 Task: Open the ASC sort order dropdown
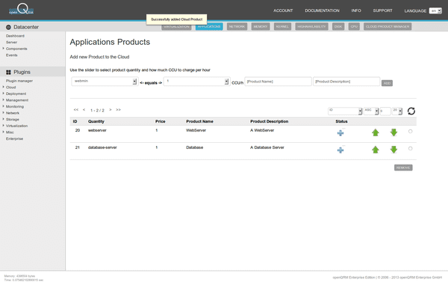[x=371, y=111]
